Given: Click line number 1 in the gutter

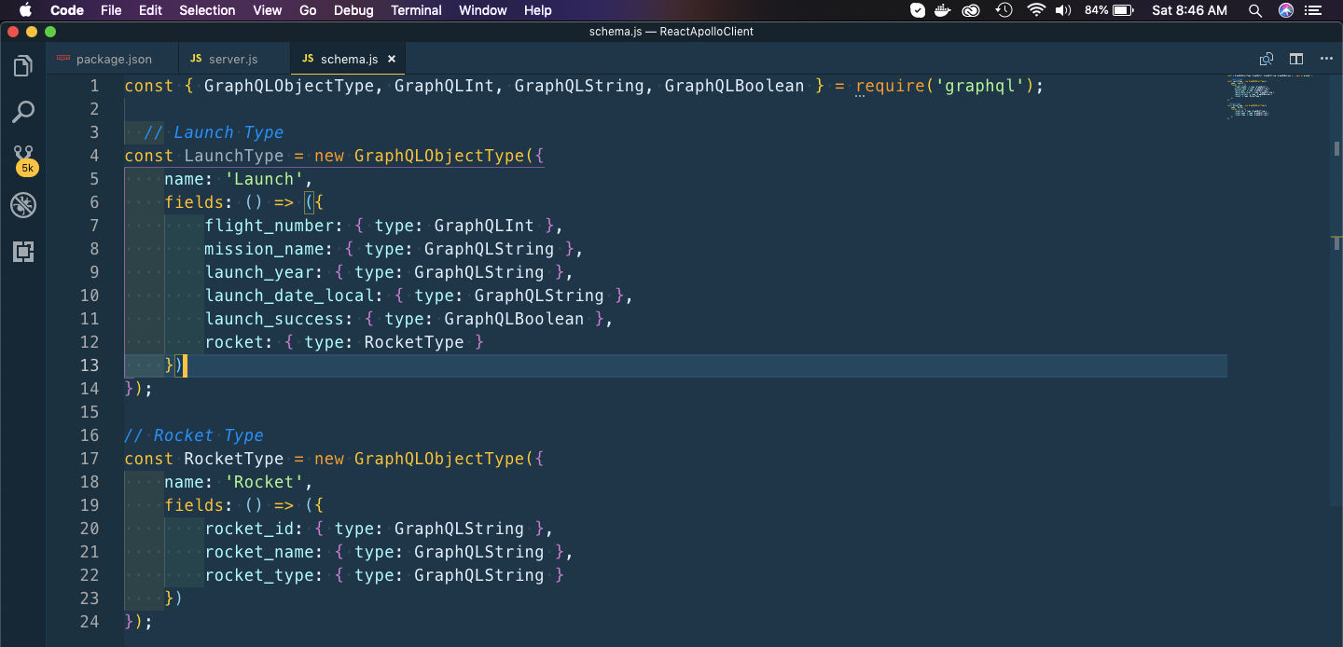Looking at the screenshot, I should (x=93, y=86).
